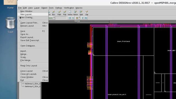Select Via3Array-2_SDA cell in tree
The height and width of the screenshot is (99, 176).
pyautogui.click(x=32, y=84)
